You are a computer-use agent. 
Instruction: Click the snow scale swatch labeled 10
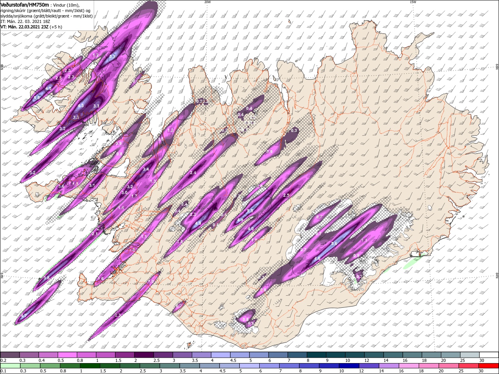coord(354,355)
